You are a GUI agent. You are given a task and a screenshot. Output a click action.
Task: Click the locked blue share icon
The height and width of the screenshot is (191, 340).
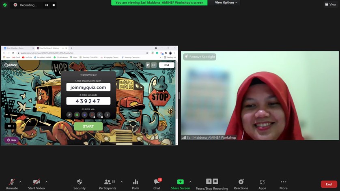[x=100, y=115]
